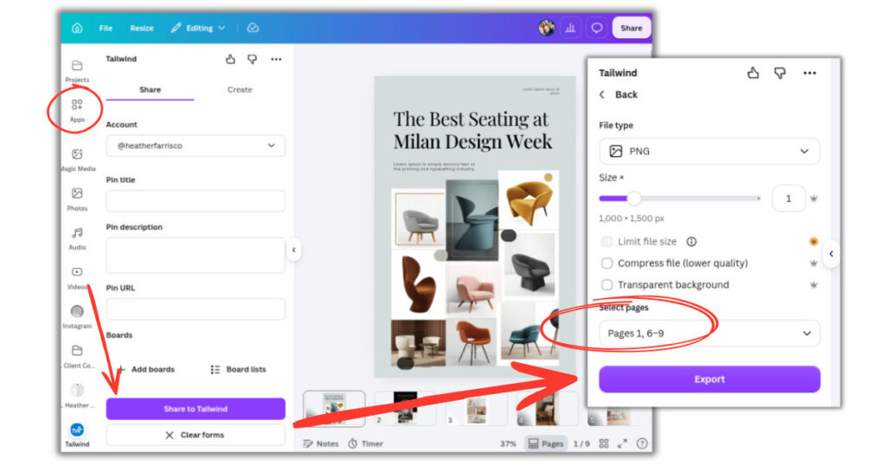Collapse the left side panel arrow
886x465 pixels.
coord(294,250)
